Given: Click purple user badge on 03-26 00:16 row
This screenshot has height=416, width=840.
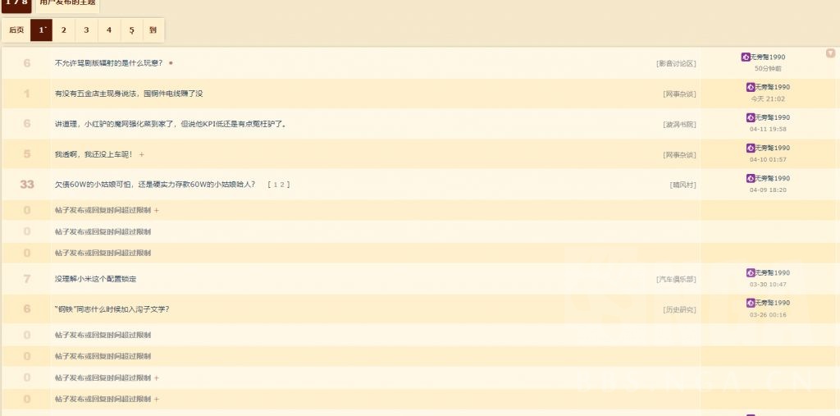Looking at the screenshot, I should (751, 303).
